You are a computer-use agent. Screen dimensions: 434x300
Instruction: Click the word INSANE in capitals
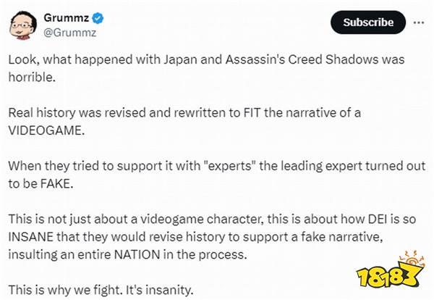click(30, 237)
